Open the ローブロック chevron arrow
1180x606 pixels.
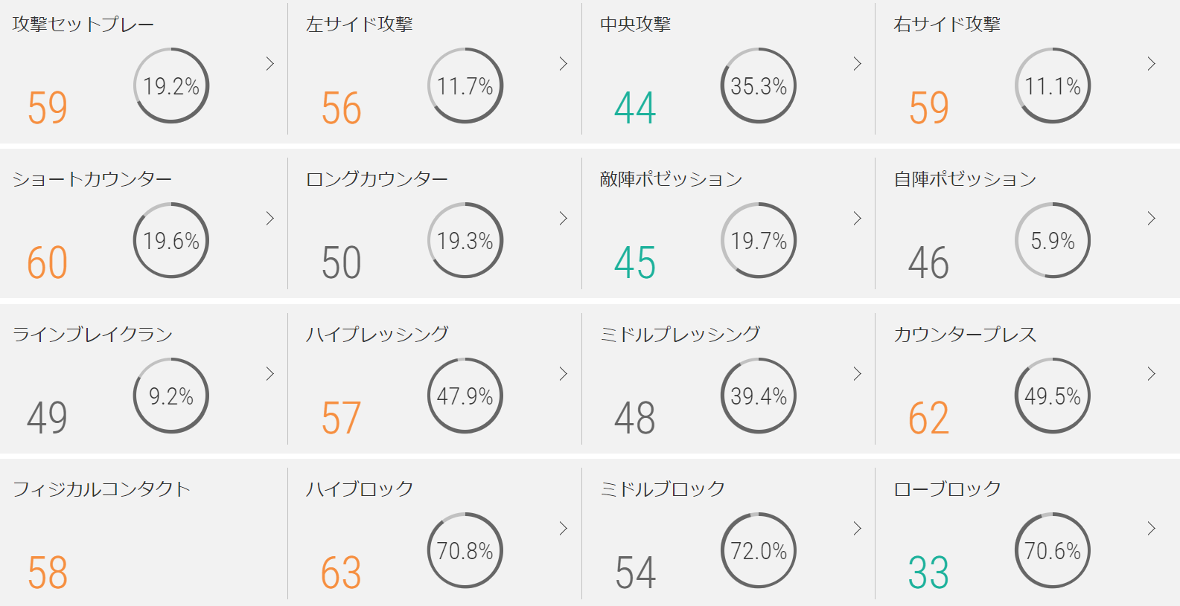[x=1152, y=529]
